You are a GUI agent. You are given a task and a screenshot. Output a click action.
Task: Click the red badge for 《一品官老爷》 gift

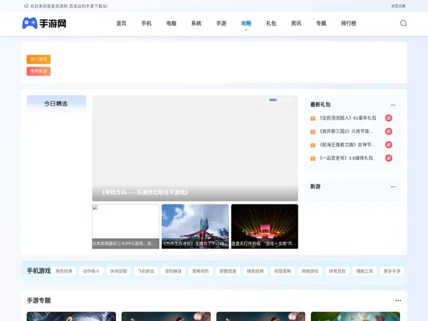(389, 158)
